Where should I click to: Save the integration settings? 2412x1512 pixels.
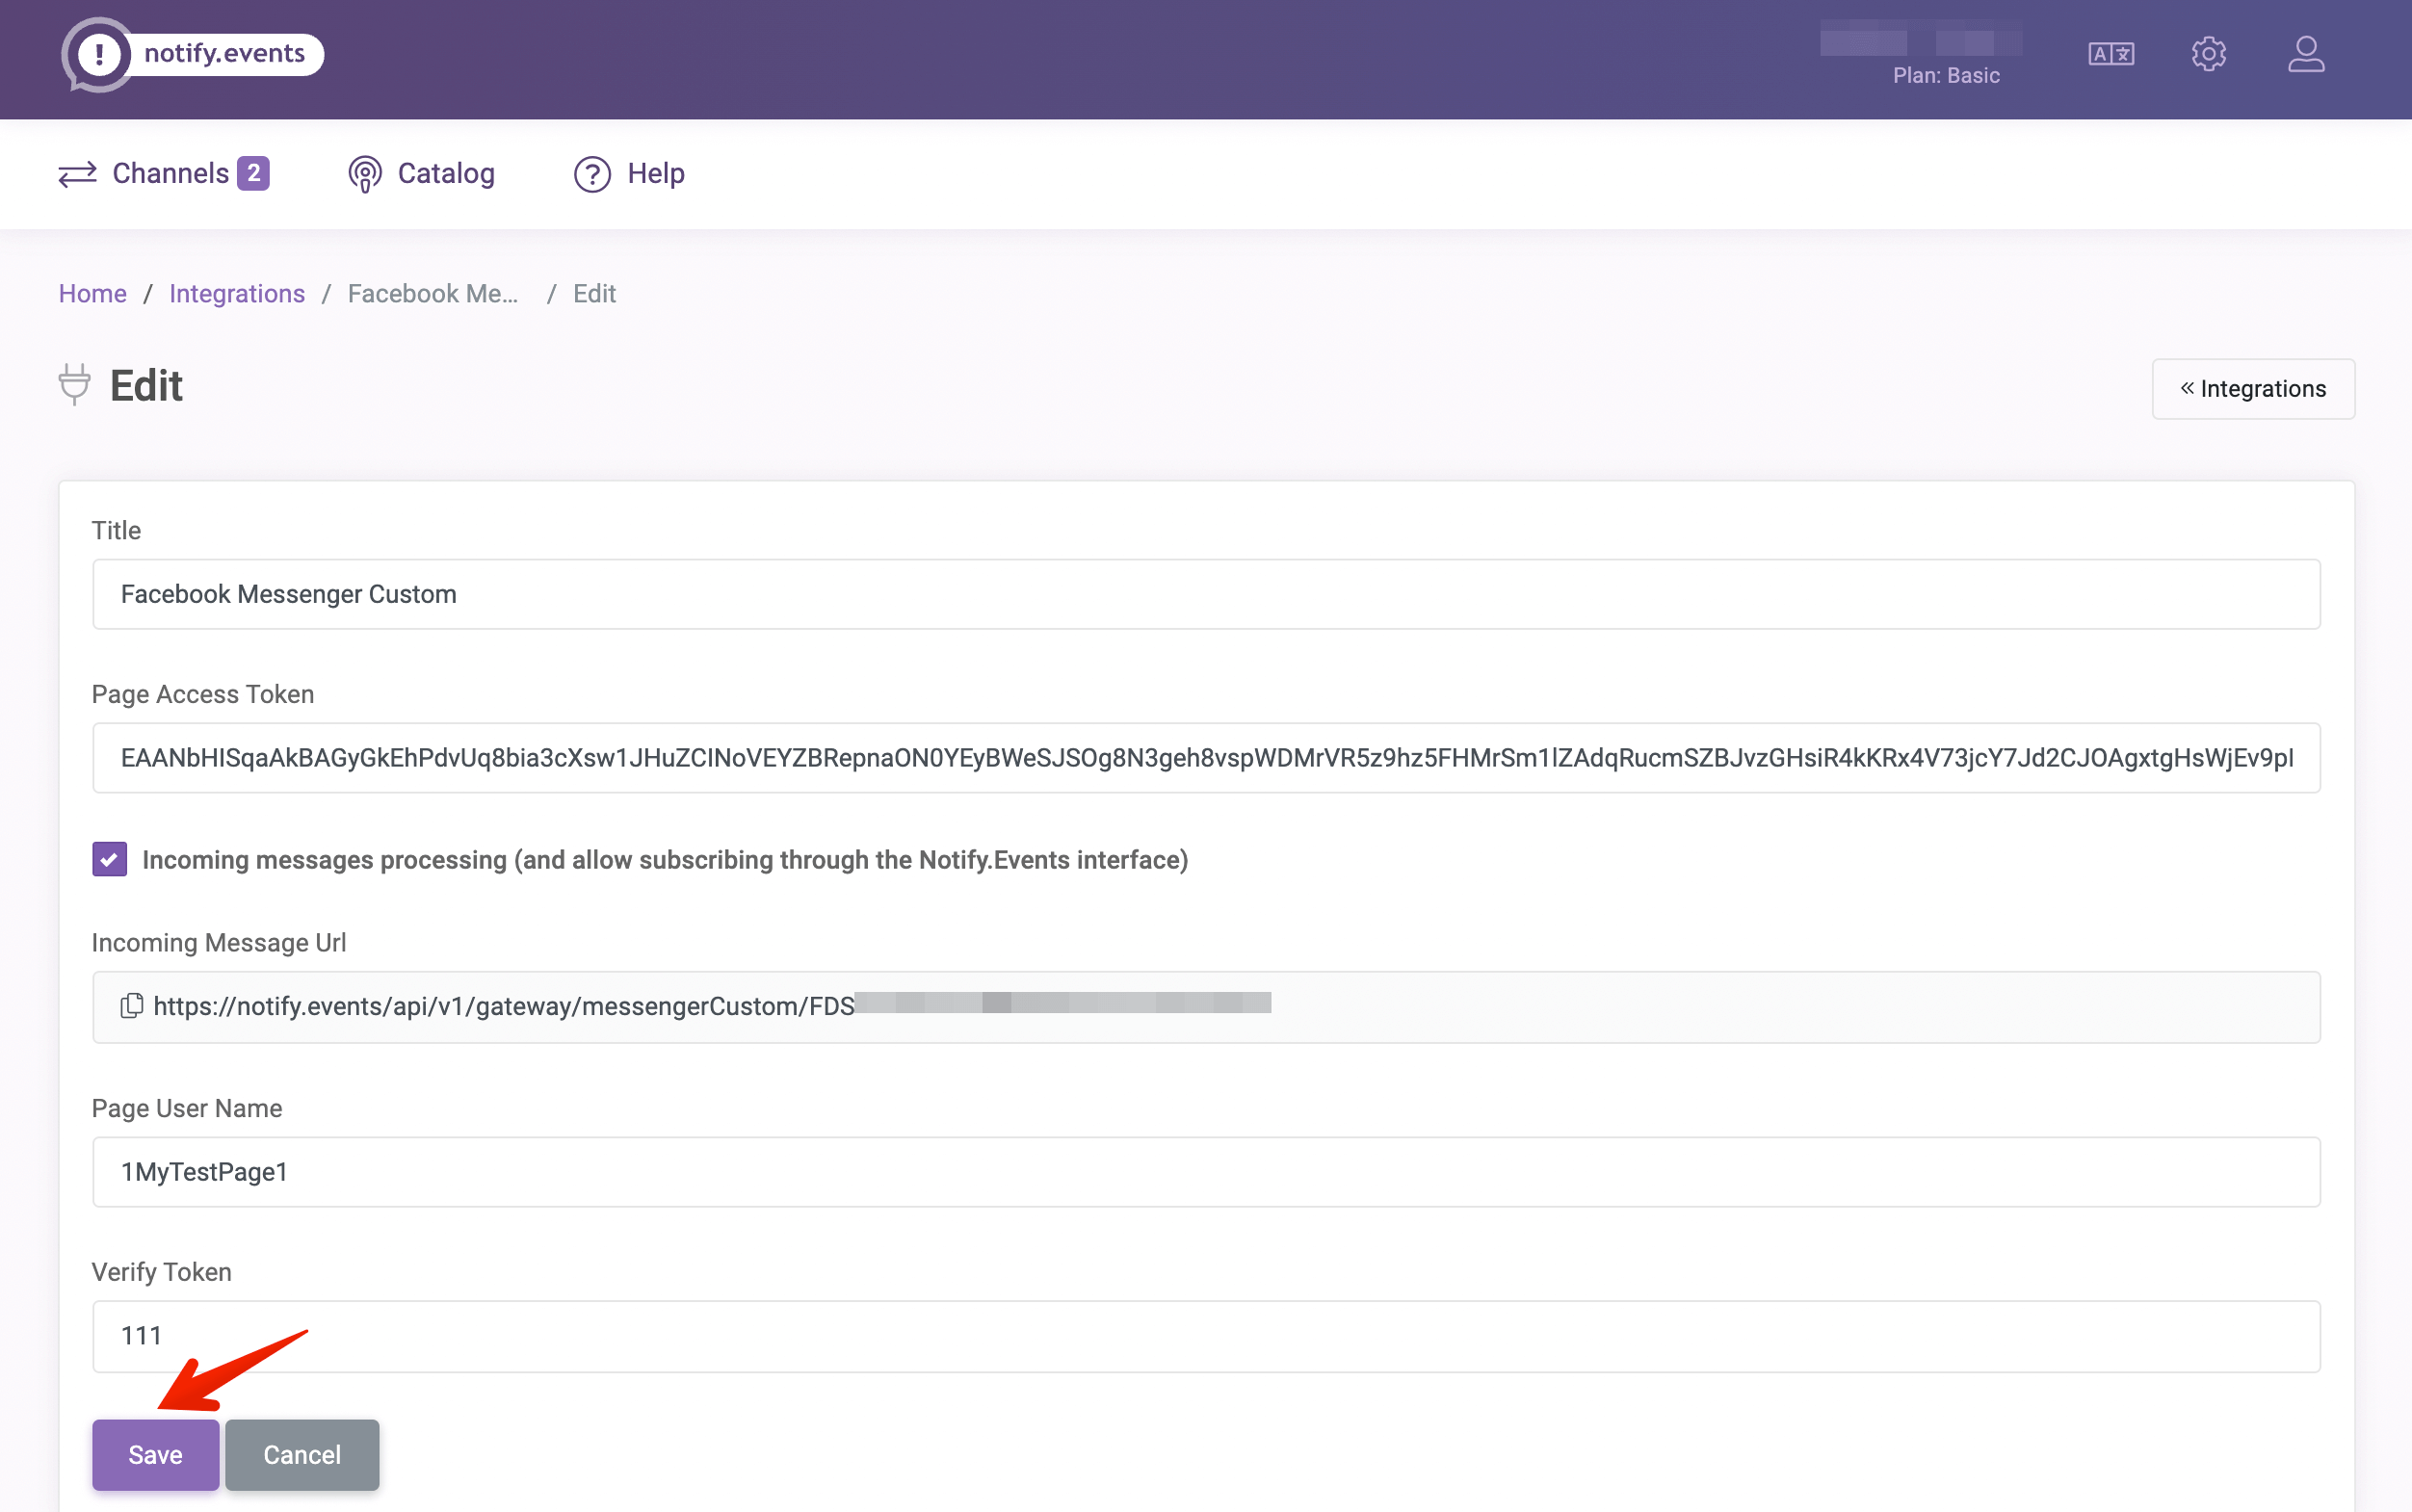155,1455
